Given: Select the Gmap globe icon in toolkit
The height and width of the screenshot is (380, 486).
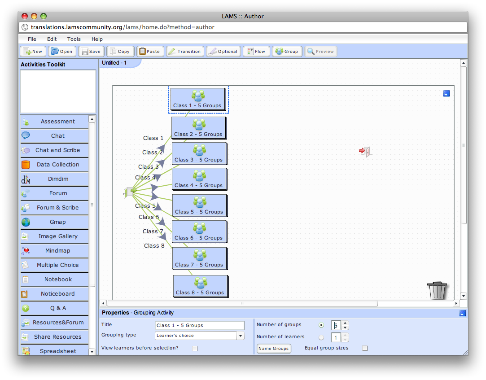Looking at the screenshot, I should [x=26, y=222].
